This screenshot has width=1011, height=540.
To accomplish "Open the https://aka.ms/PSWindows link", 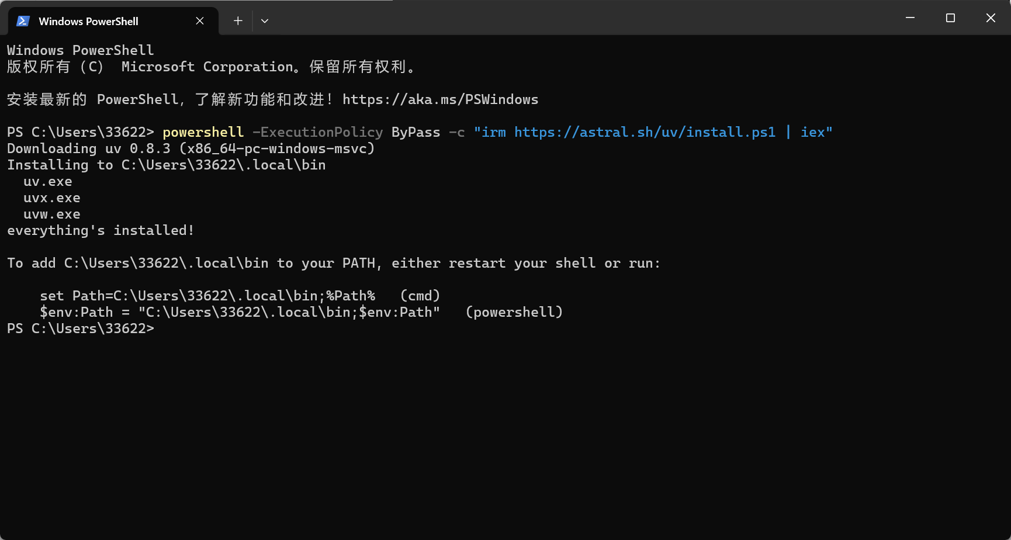I will [441, 99].
